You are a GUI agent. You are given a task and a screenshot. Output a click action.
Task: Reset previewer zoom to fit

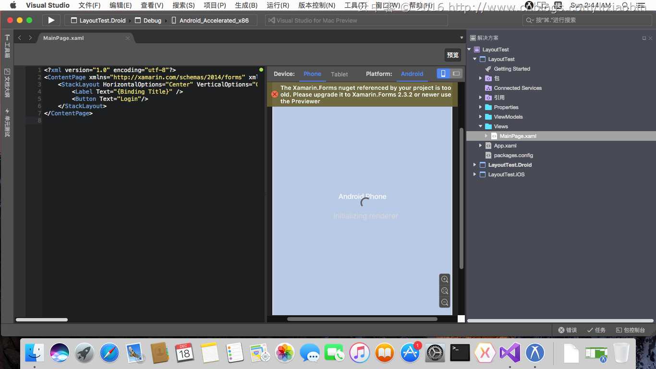[445, 291]
